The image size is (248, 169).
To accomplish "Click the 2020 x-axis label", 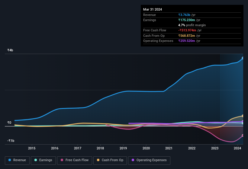I will [x=146, y=148].
